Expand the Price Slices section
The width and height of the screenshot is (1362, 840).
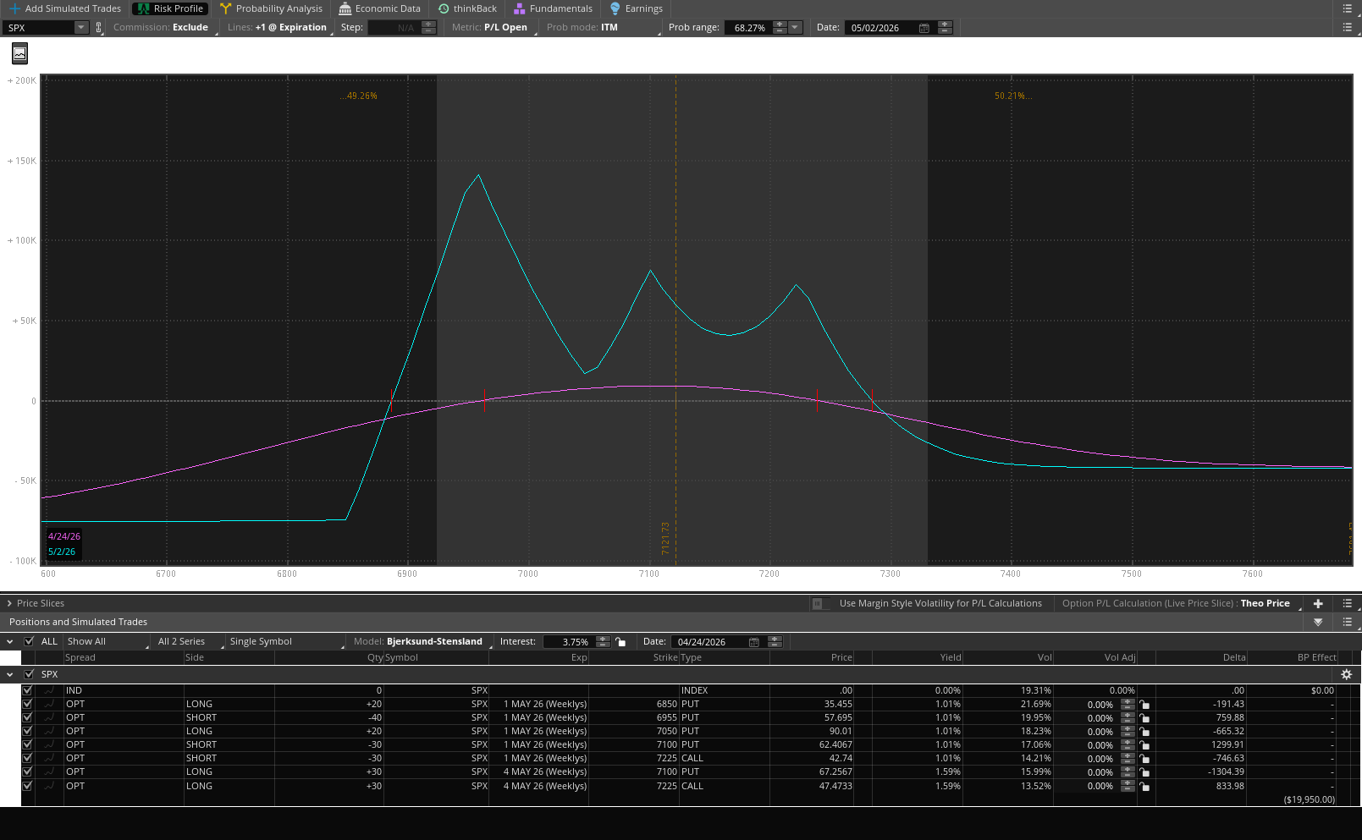(9, 603)
